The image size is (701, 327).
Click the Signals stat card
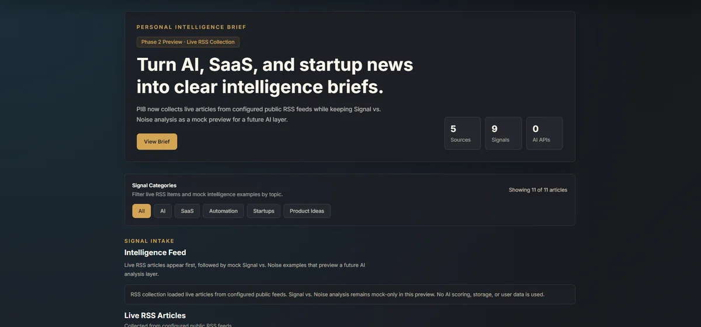coord(504,133)
